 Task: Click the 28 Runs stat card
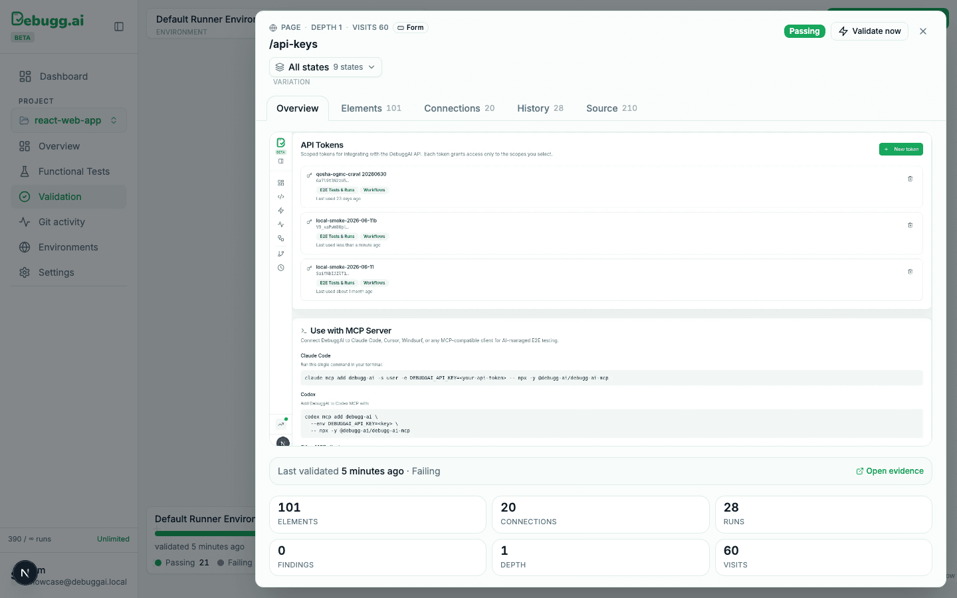823,514
